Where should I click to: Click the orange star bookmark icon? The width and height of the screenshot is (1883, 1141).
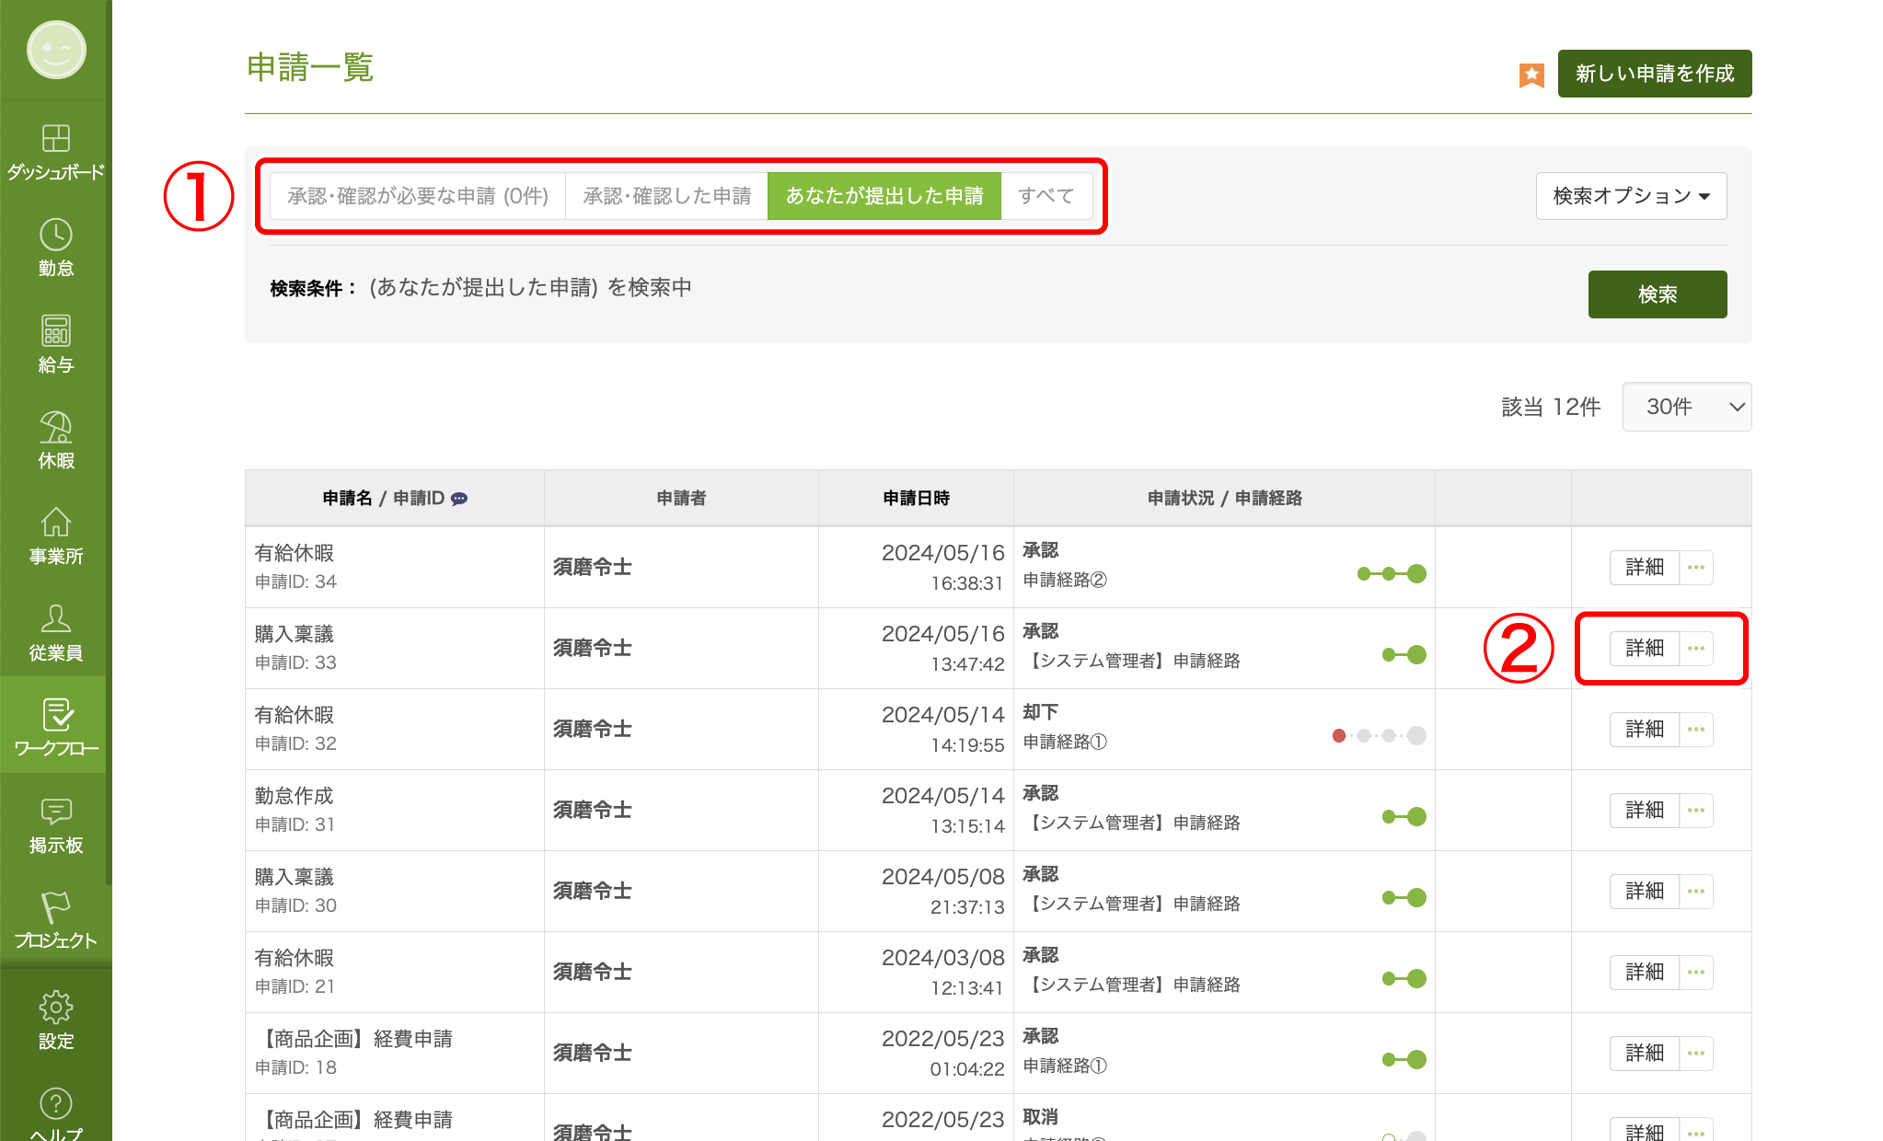point(1531,75)
